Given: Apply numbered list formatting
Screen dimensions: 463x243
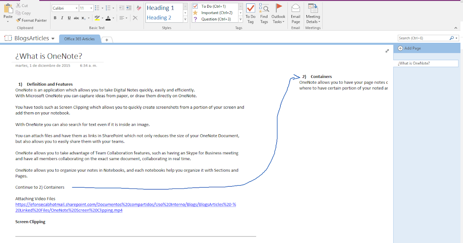Looking at the screenshot, I should (108, 8).
